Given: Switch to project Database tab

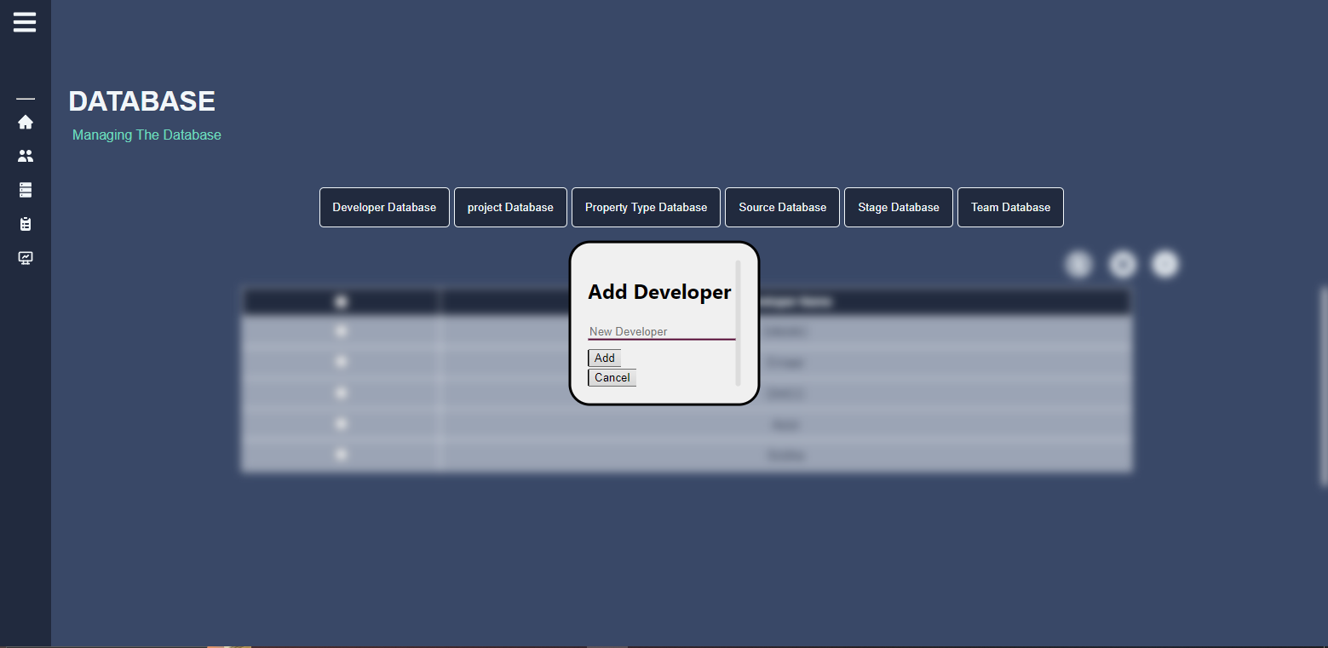Looking at the screenshot, I should pos(510,208).
